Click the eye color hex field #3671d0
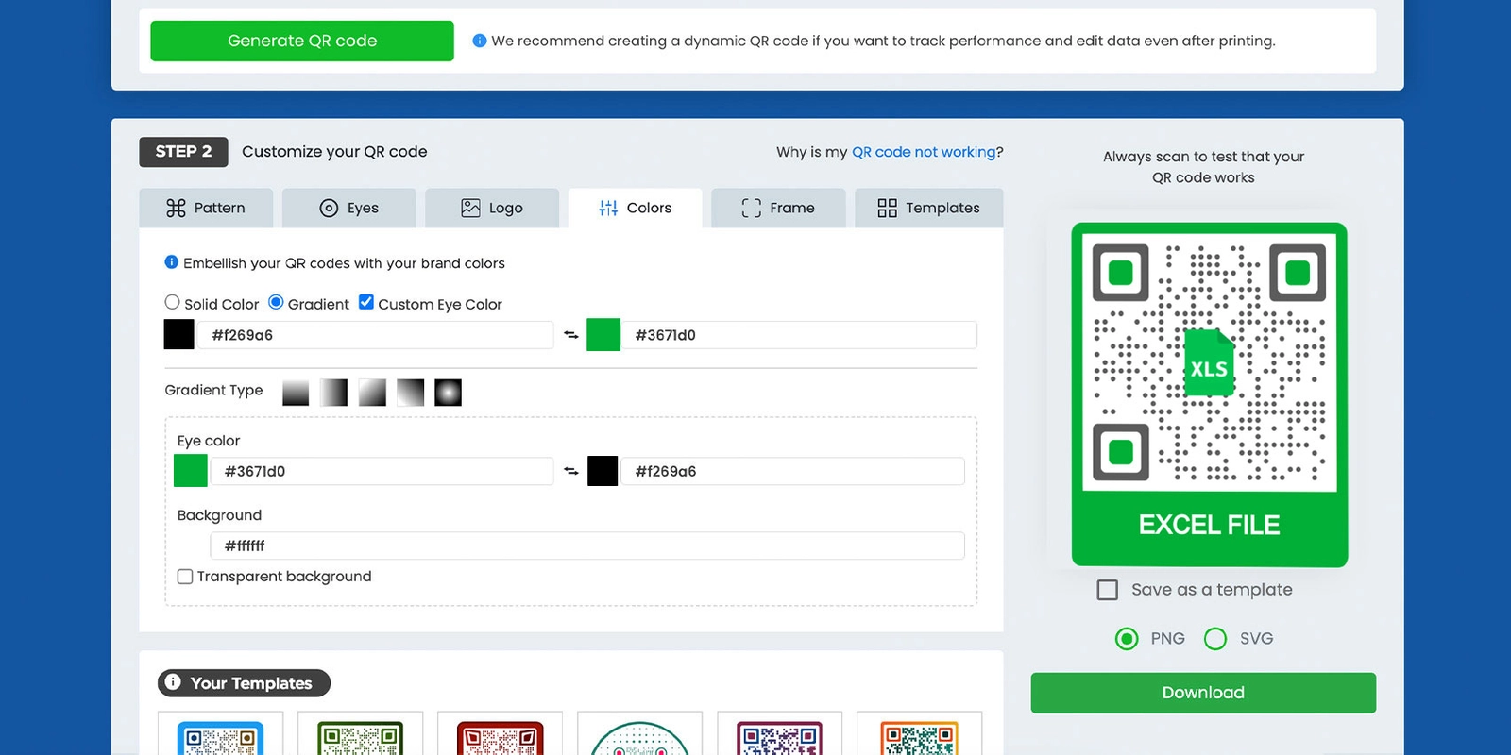 382,471
